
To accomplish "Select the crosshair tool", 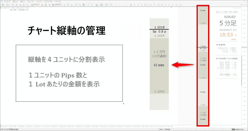I will pos(116,5).
